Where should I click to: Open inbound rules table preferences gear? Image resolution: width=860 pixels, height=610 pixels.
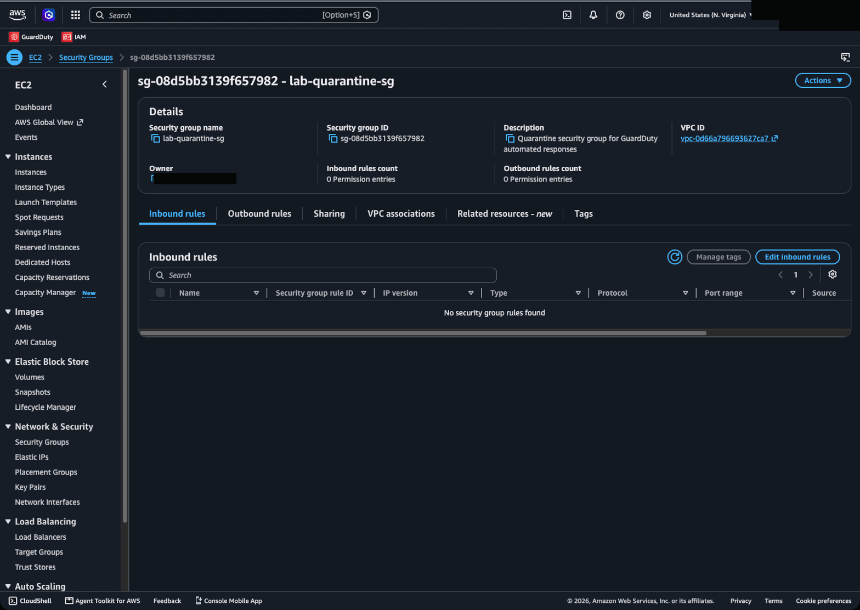pos(833,274)
